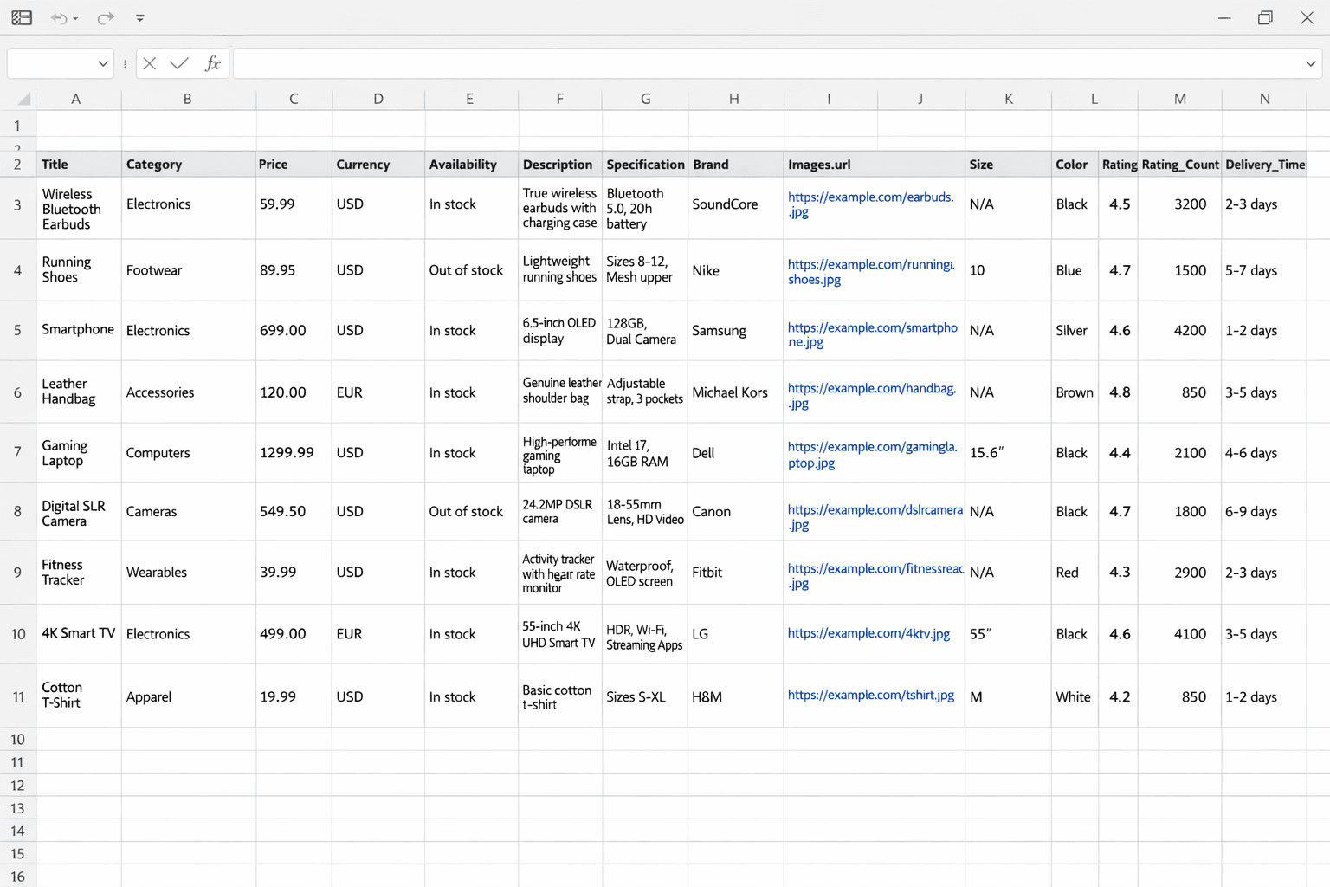Viewport: 1330px width, 887px height.
Task: Select the 'Wireless Bluetooth Earbuds' cell
Action: point(79,209)
